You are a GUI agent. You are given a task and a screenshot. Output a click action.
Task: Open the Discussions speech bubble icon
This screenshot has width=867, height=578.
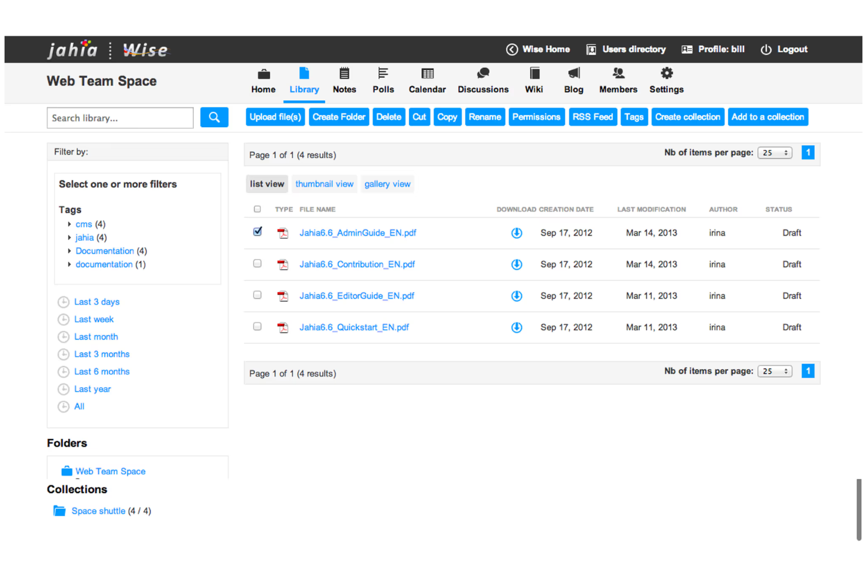click(x=483, y=73)
